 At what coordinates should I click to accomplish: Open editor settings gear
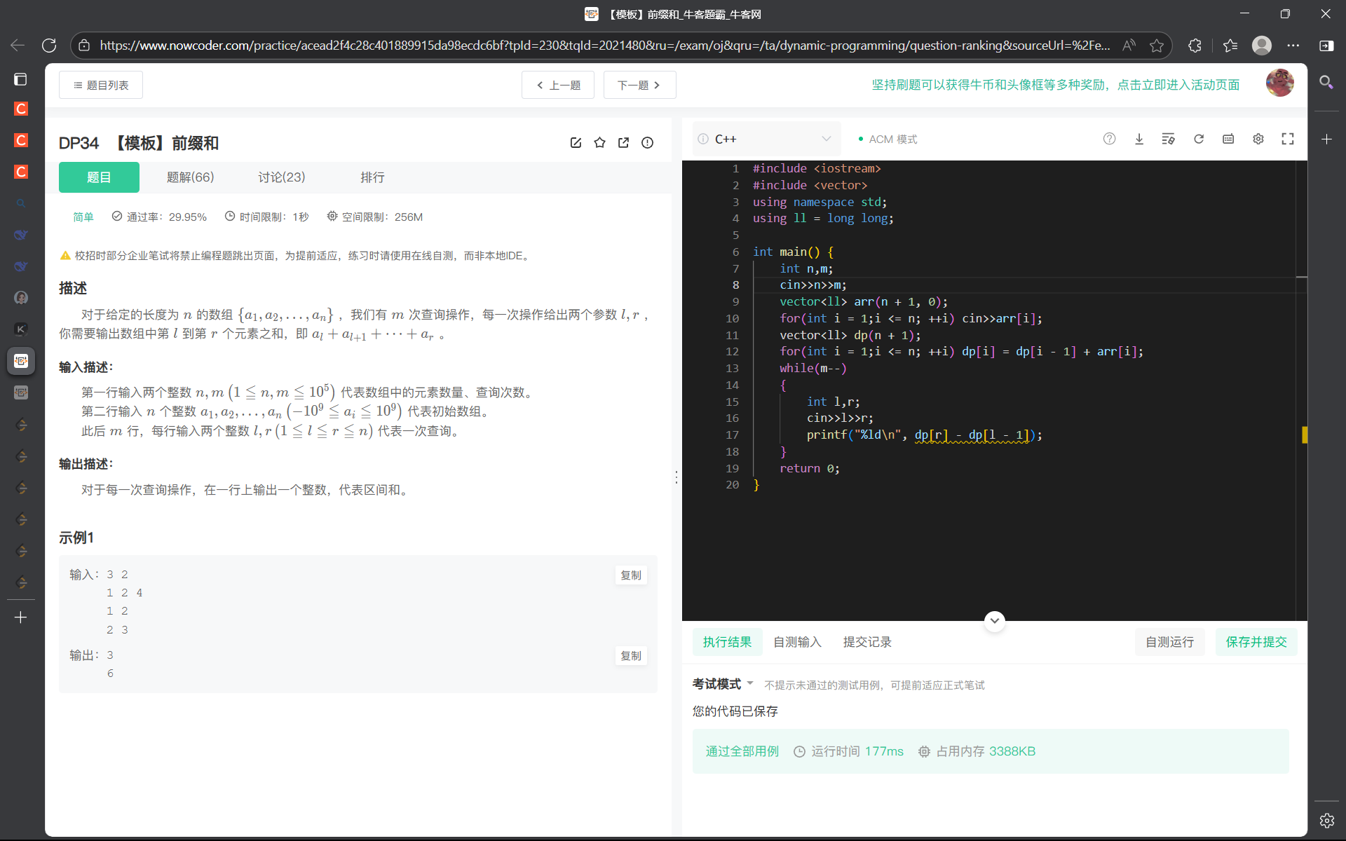1258,139
